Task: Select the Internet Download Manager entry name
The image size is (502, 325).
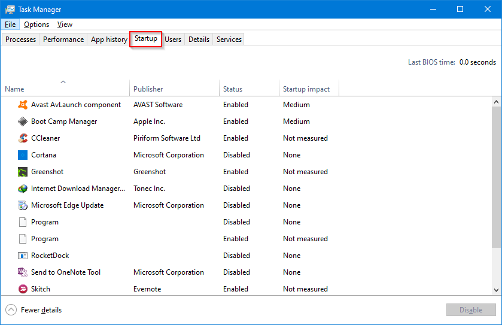Action: click(x=78, y=189)
